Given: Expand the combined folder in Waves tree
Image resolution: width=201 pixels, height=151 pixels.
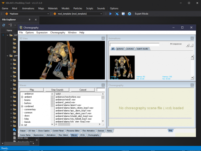Looking at the screenshot, I should 22,106.
